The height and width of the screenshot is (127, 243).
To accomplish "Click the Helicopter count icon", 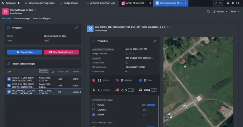I will (117, 80).
